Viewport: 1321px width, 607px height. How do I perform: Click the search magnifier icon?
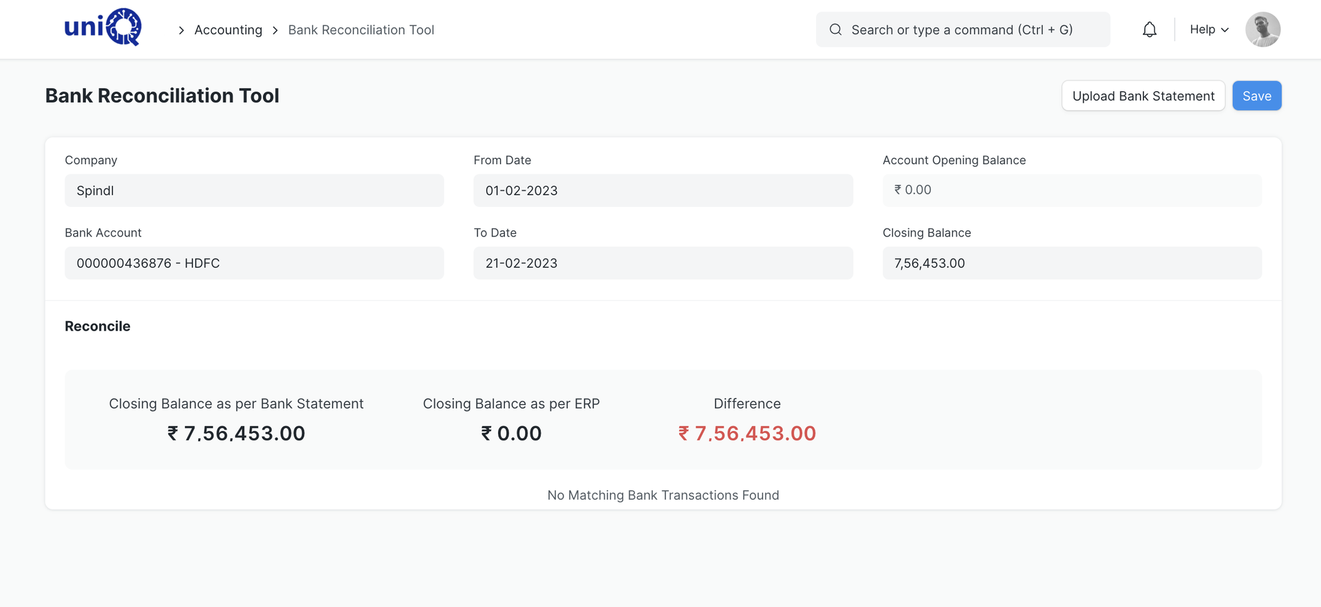pyautogui.click(x=835, y=30)
